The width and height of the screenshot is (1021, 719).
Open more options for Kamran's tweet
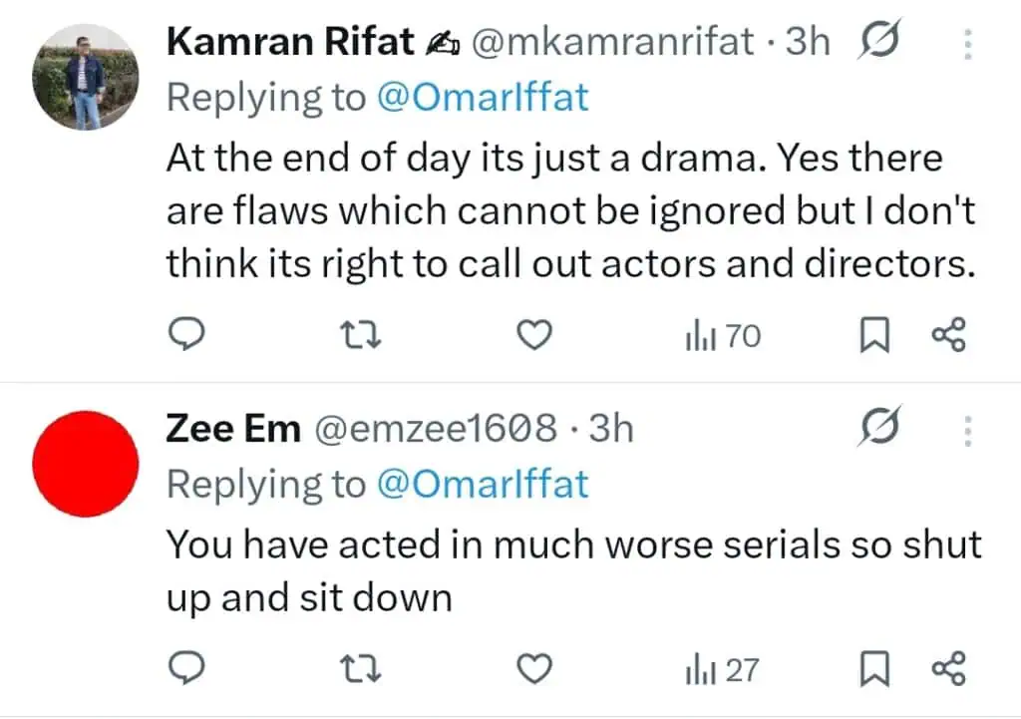pos(965,44)
